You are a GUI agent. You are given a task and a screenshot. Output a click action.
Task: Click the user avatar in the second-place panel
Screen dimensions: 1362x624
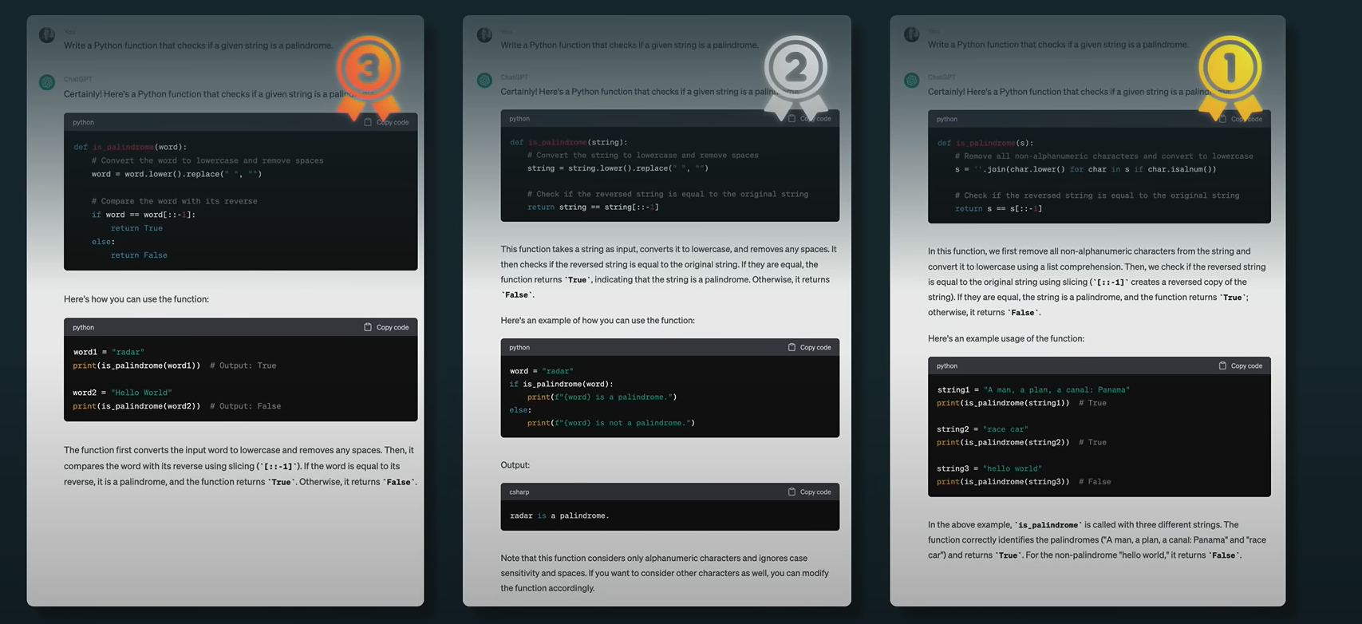tap(484, 35)
